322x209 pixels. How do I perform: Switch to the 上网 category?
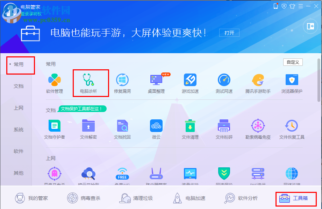tap(18, 108)
